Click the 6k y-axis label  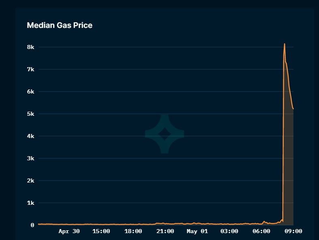[31, 91]
